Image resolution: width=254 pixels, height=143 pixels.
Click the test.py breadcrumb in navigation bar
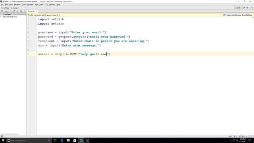coord(14,8)
